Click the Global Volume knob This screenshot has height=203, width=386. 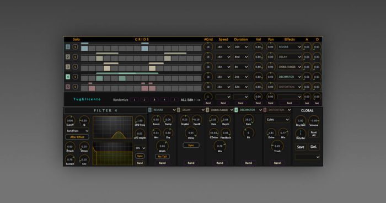point(314,120)
